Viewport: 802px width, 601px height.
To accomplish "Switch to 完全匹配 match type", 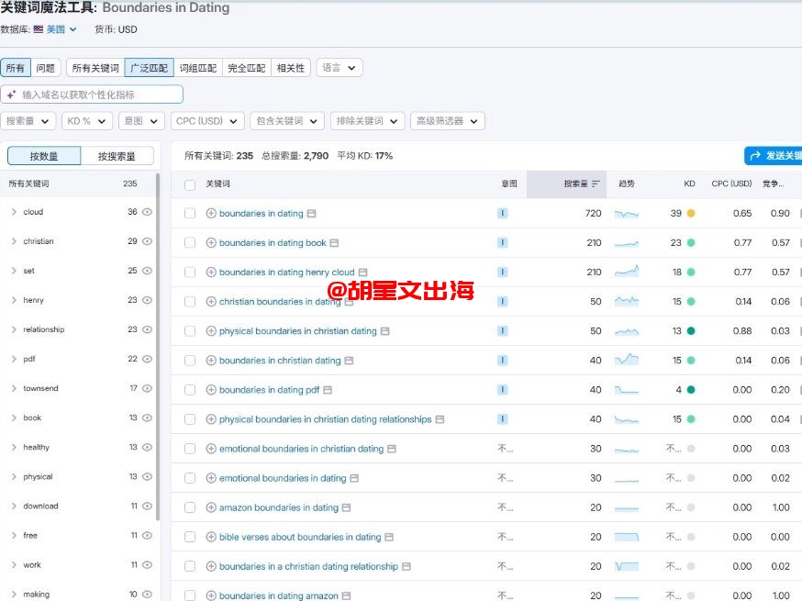I will tap(247, 68).
